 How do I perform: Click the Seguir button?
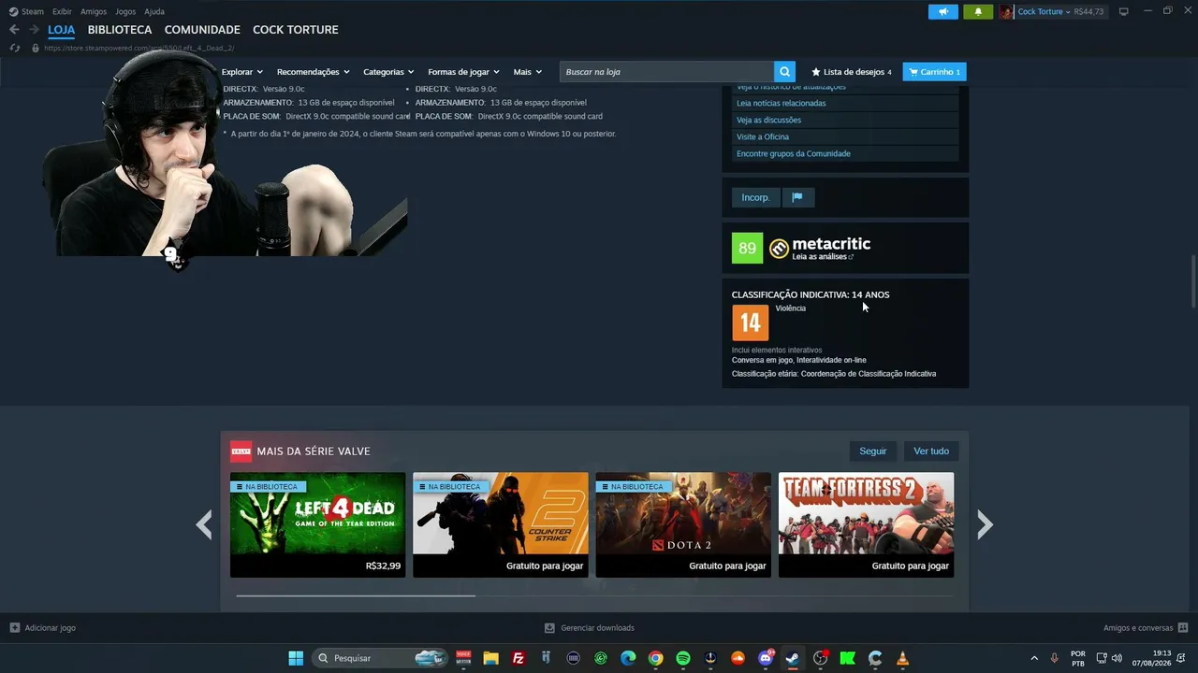[873, 451]
